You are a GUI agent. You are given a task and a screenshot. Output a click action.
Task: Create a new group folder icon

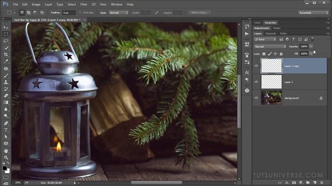pos(308,182)
